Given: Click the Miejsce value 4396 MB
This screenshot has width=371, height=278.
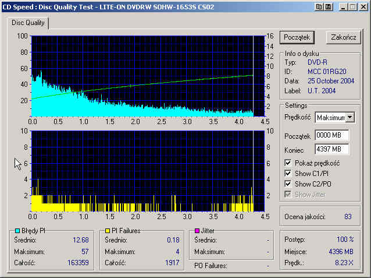Looking at the screenshot, I should 341,251.
